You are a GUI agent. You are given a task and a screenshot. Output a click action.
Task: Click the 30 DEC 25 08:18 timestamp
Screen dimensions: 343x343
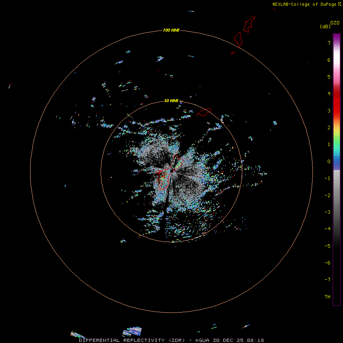tap(238, 340)
